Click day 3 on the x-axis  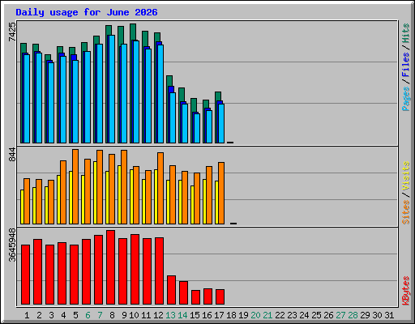51,315
